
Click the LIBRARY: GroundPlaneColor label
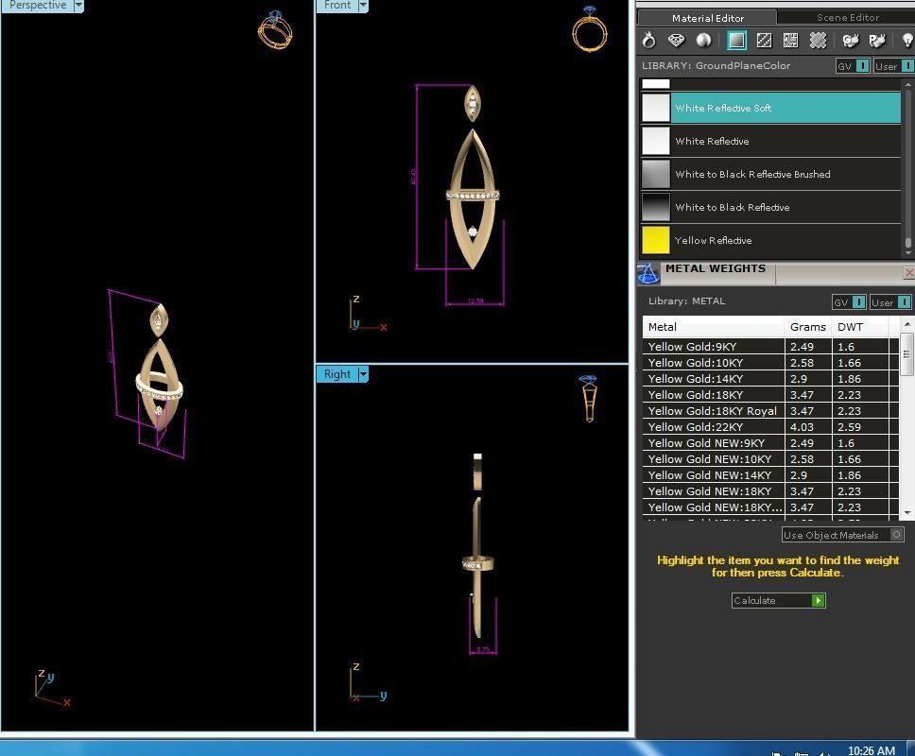tap(716, 66)
